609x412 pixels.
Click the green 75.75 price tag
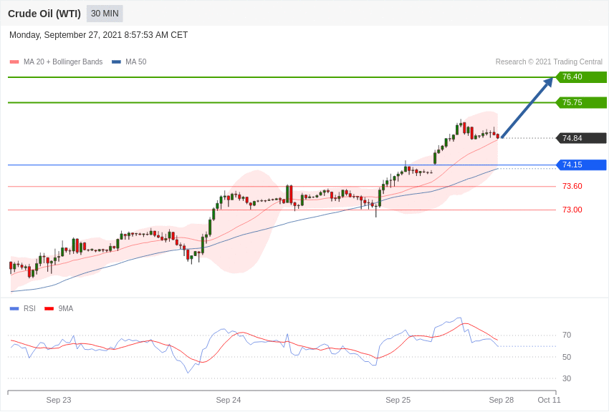581,103
